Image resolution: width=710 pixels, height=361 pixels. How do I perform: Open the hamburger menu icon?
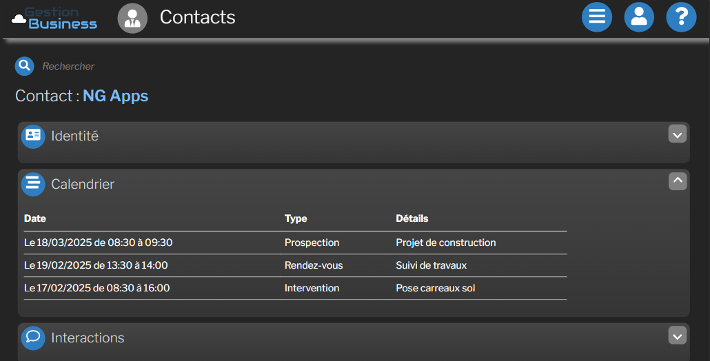click(x=597, y=17)
